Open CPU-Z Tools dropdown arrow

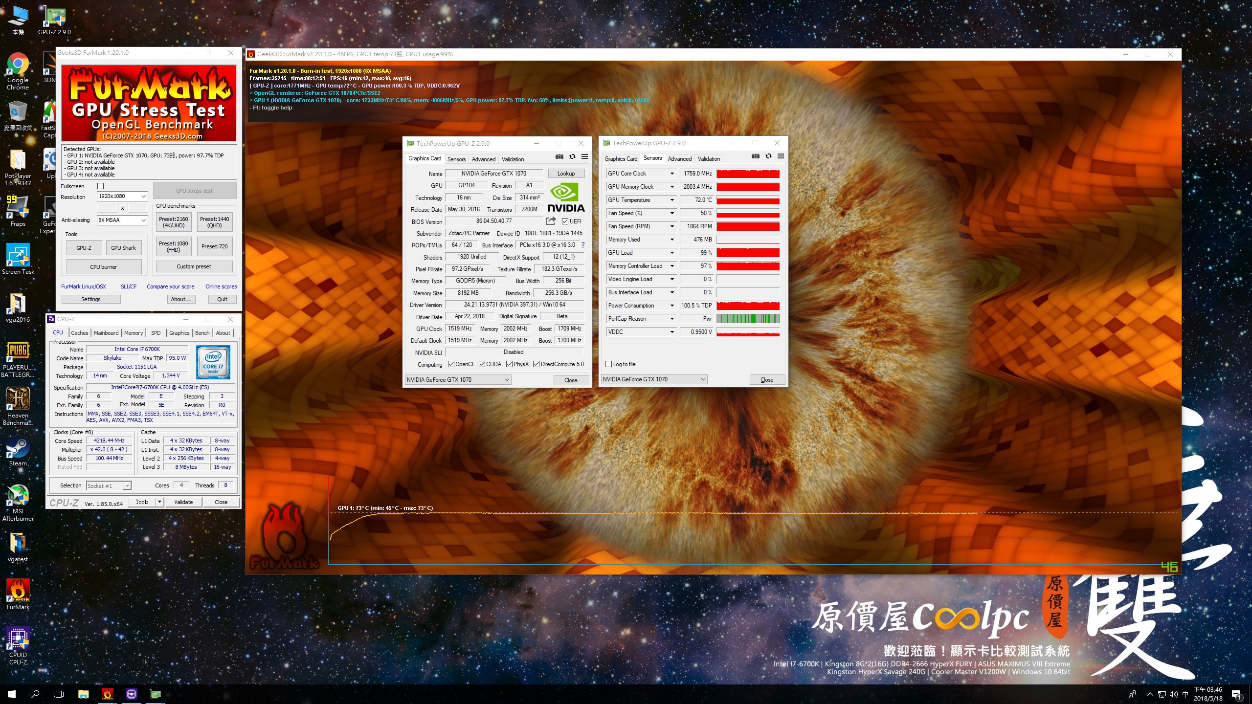159,502
